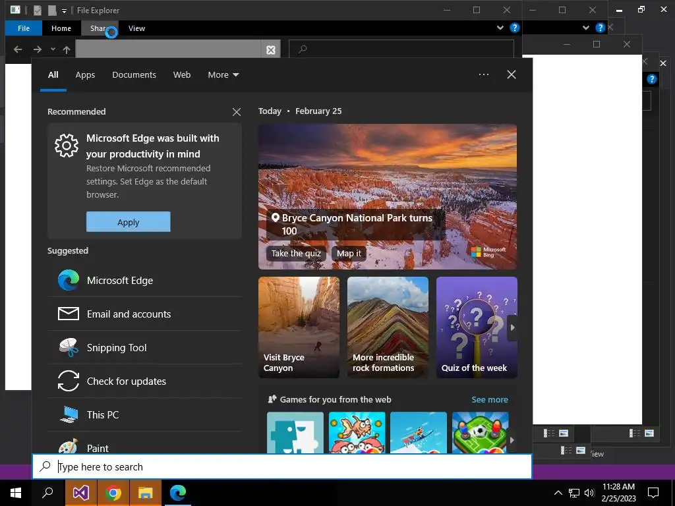Click the Type here to search field

(x=282, y=466)
